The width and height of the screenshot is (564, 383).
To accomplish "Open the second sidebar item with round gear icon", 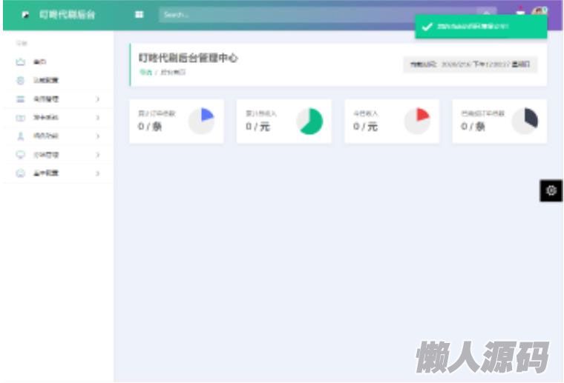I will pyautogui.click(x=58, y=81).
